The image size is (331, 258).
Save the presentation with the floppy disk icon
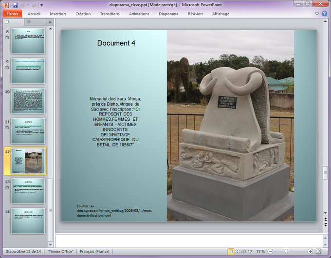(x=15, y=5)
